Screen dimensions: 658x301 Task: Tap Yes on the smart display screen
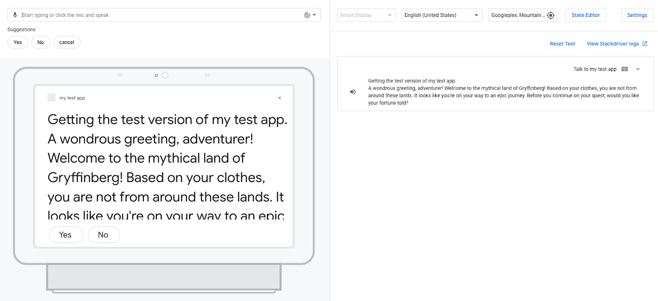coord(66,235)
